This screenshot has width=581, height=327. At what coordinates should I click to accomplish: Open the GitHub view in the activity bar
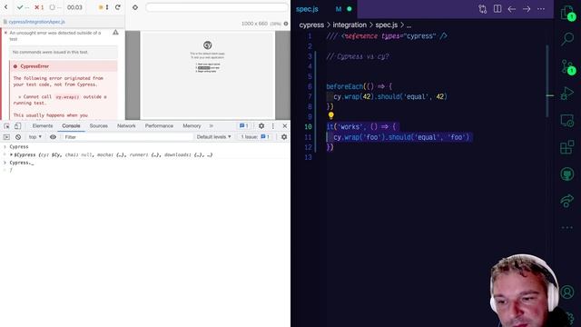567,173
